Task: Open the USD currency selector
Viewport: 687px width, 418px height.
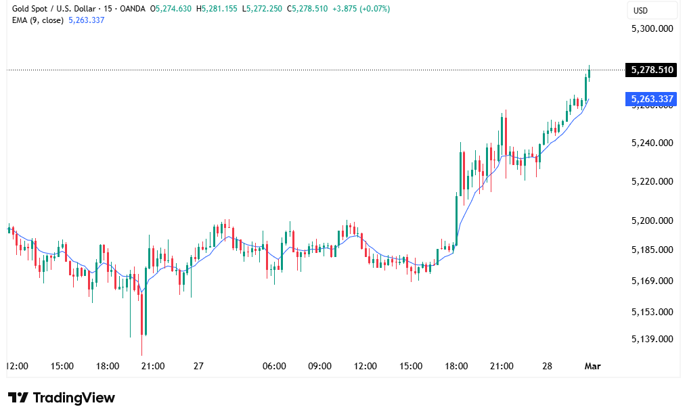Action: 640,10
